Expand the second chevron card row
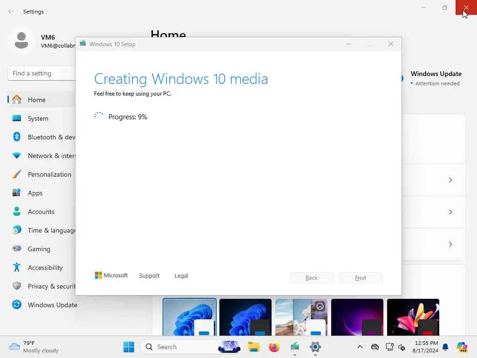 pos(450,212)
